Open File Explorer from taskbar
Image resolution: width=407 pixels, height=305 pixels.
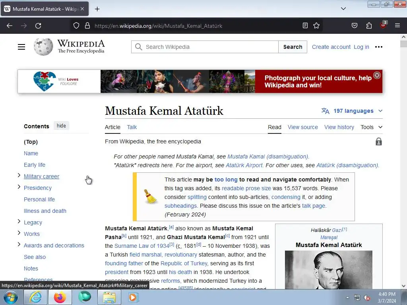click(x=109, y=297)
